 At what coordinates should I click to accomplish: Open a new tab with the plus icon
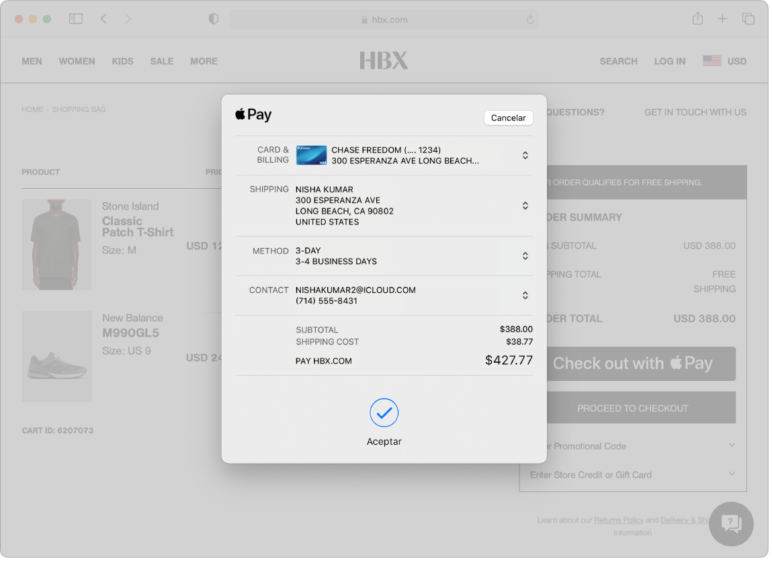click(723, 18)
